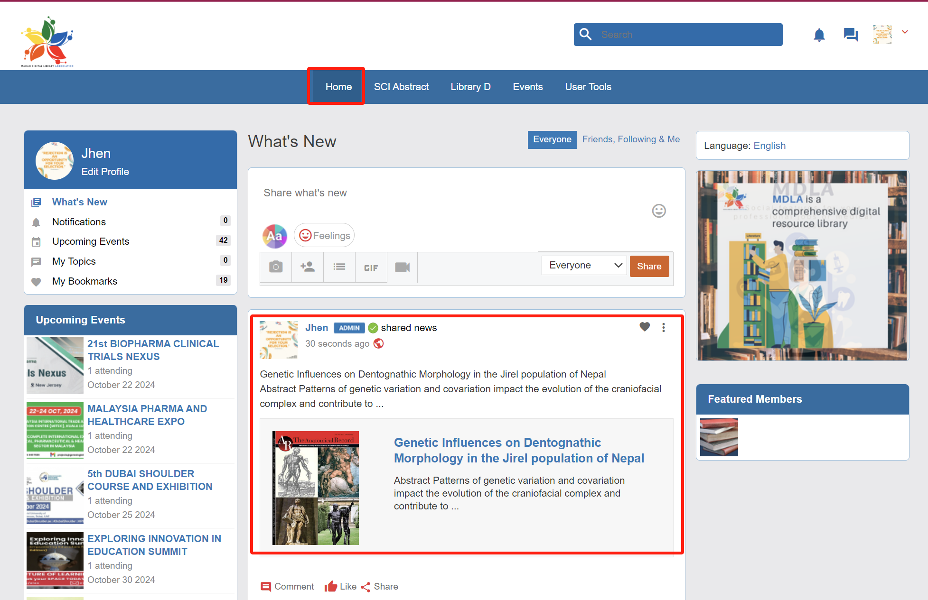928x600 pixels.
Task: Add a GIF to post
Action: pyautogui.click(x=371, y=268)
